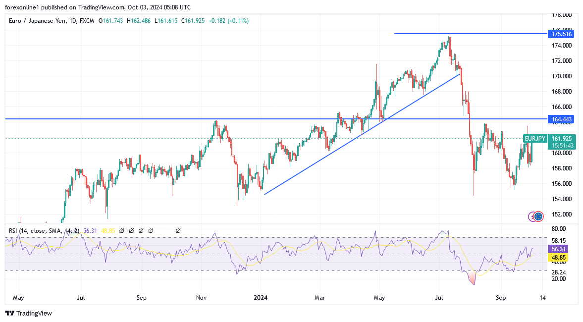Image resolution: width=583 pixels, height=322 pixels.
Task: Click the TradingView logo at bottom left
Action: pyautogui.click(x=28, y=313)
